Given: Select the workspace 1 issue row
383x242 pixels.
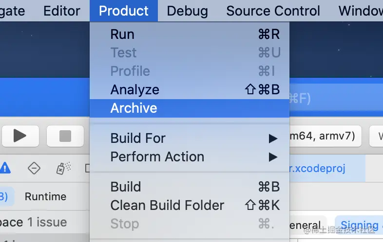Looking at the screenshot, I should (x=34, y=222).
